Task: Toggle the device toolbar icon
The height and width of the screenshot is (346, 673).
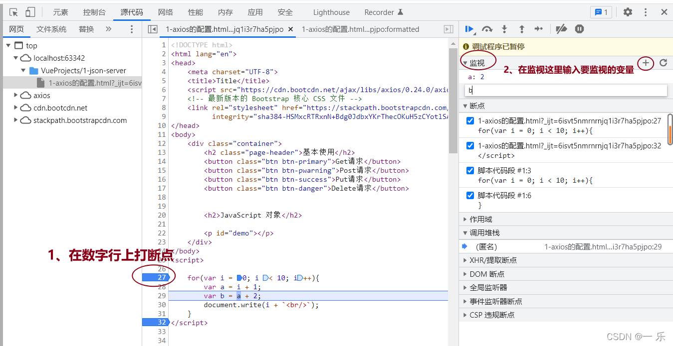Action: [x=30, y=12]
